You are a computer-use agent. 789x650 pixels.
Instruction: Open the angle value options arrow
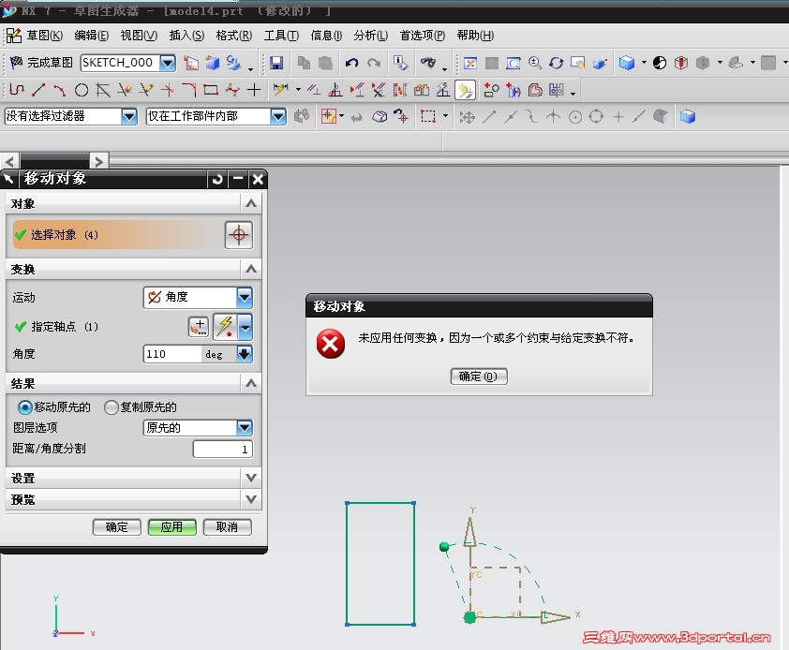[x=244, y=354]
